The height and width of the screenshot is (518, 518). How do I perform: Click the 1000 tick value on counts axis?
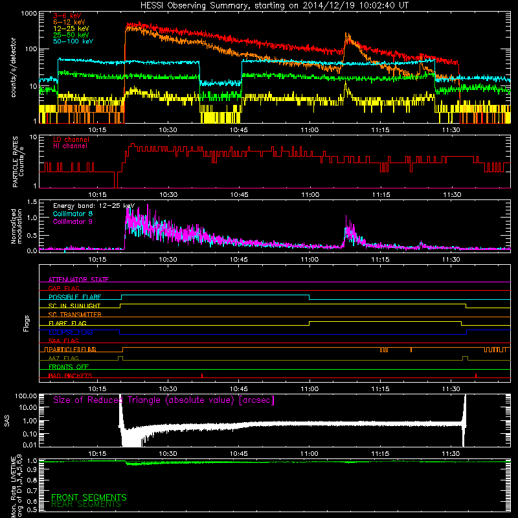(28, 14)
